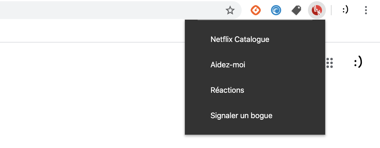Toggle the Language Learning with Netflix extension popup
Viewport: 380px width, 148px height.
[317, 10]
